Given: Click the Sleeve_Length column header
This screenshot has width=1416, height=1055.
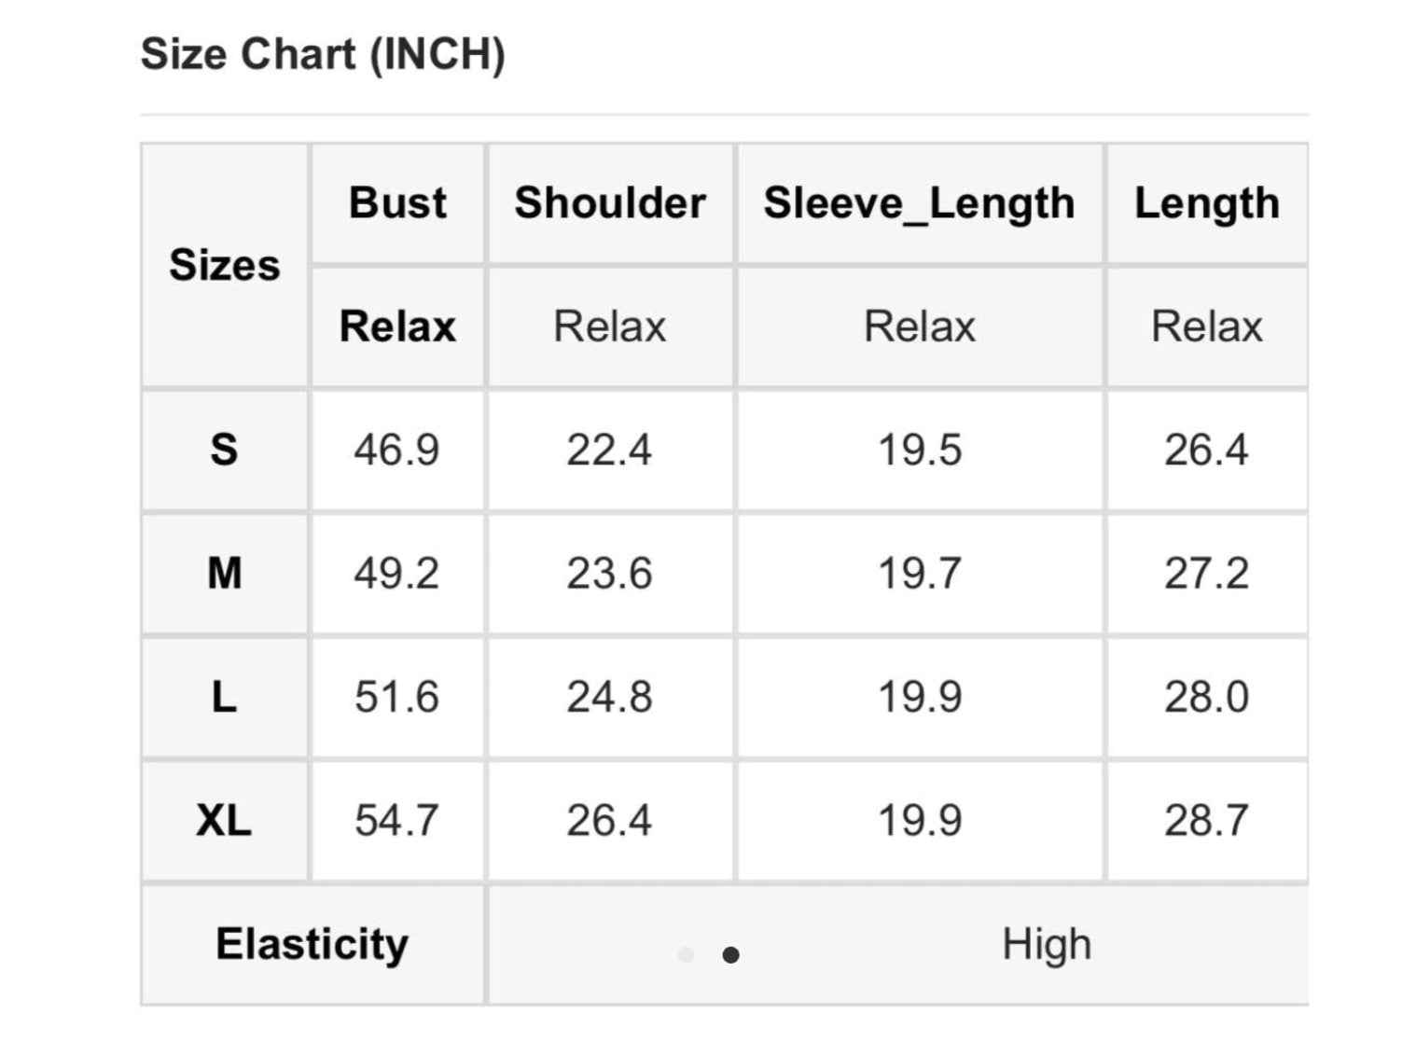Looking at the screenshot, I should pyautogui.click(x=919, y=202).
